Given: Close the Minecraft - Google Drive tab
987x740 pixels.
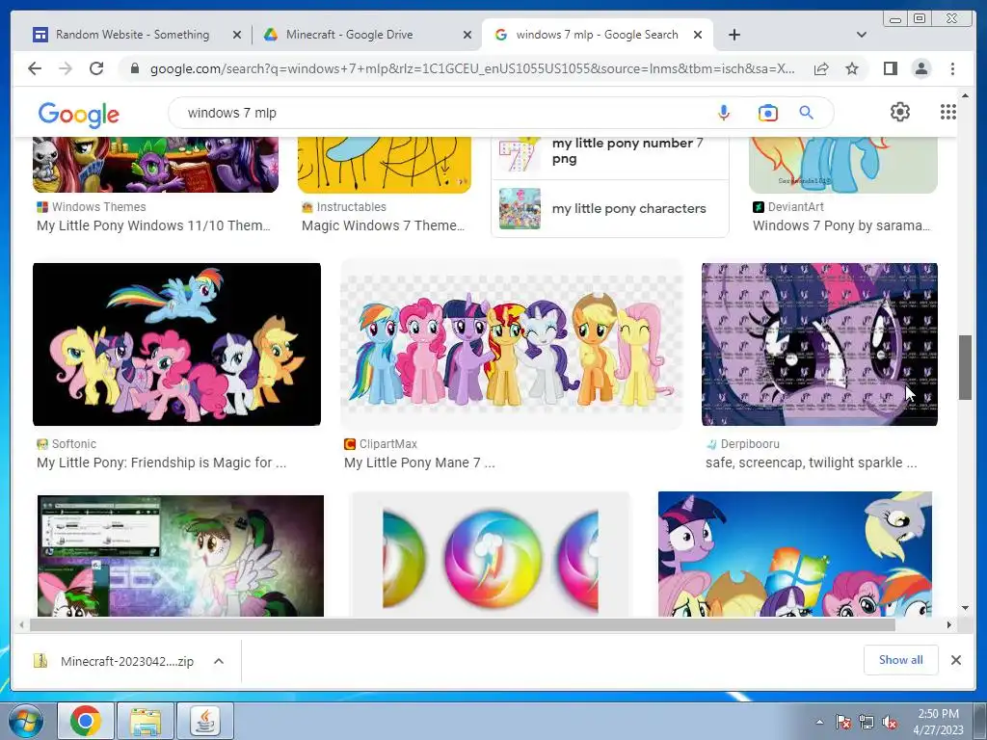Looking at the screenshot, I should click(x=467, y=36).
